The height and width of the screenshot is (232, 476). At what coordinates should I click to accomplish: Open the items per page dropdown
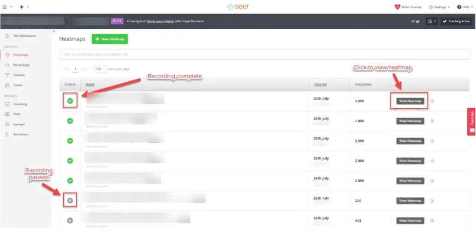pyautogui.click(x=100, y=69)
